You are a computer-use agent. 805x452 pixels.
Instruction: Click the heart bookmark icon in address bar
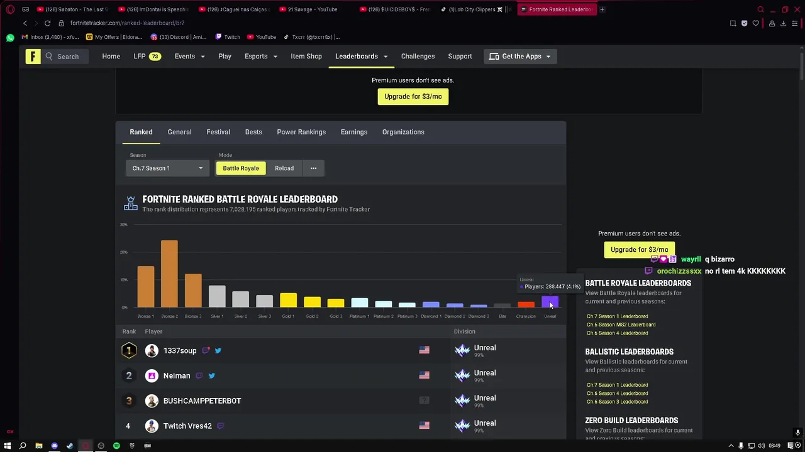[756, 23]
